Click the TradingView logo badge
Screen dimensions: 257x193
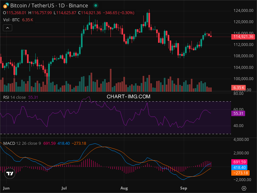10,173
